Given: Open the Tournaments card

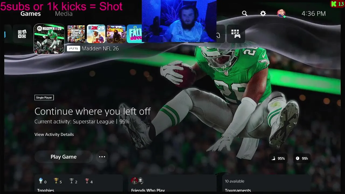Looking at the screenshot, I should (266, 183).
